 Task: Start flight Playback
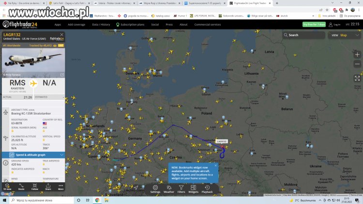pos(207,189)
